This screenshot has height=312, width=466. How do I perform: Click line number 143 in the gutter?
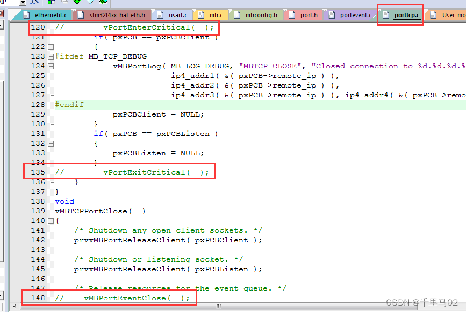tap(38, 250)
